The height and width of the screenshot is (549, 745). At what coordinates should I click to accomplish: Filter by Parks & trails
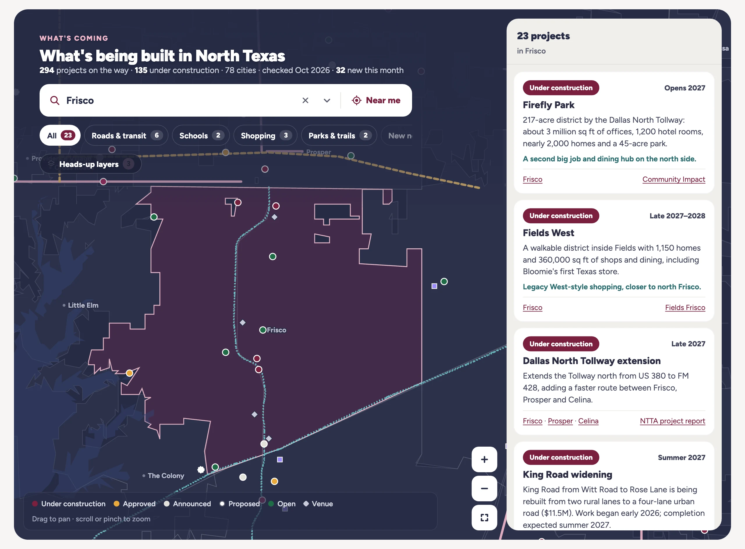[x=339, y=136]
